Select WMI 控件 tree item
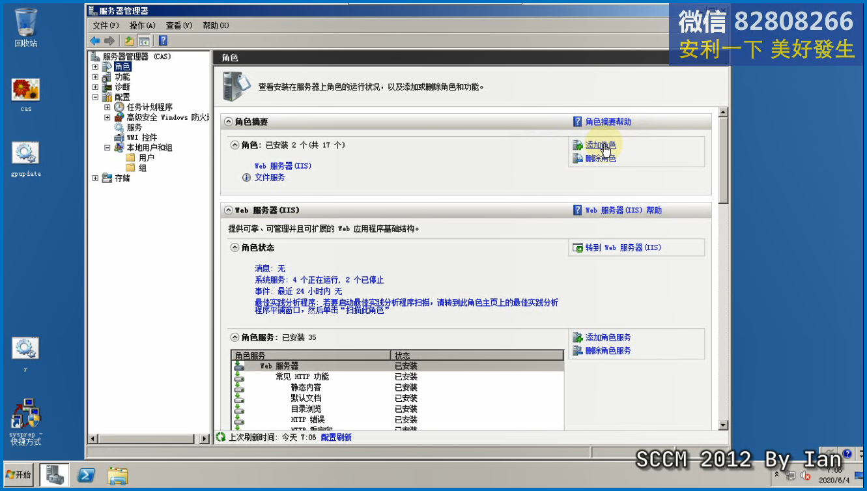The height and width of the screenshot is (491, 867). tap(142, 137)
